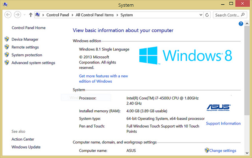Viewport: 252px width, 158px height.
Task: Open Help with blue question mark
Action: tap(241, 24)
